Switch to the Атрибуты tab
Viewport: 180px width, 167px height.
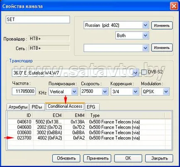18,107
